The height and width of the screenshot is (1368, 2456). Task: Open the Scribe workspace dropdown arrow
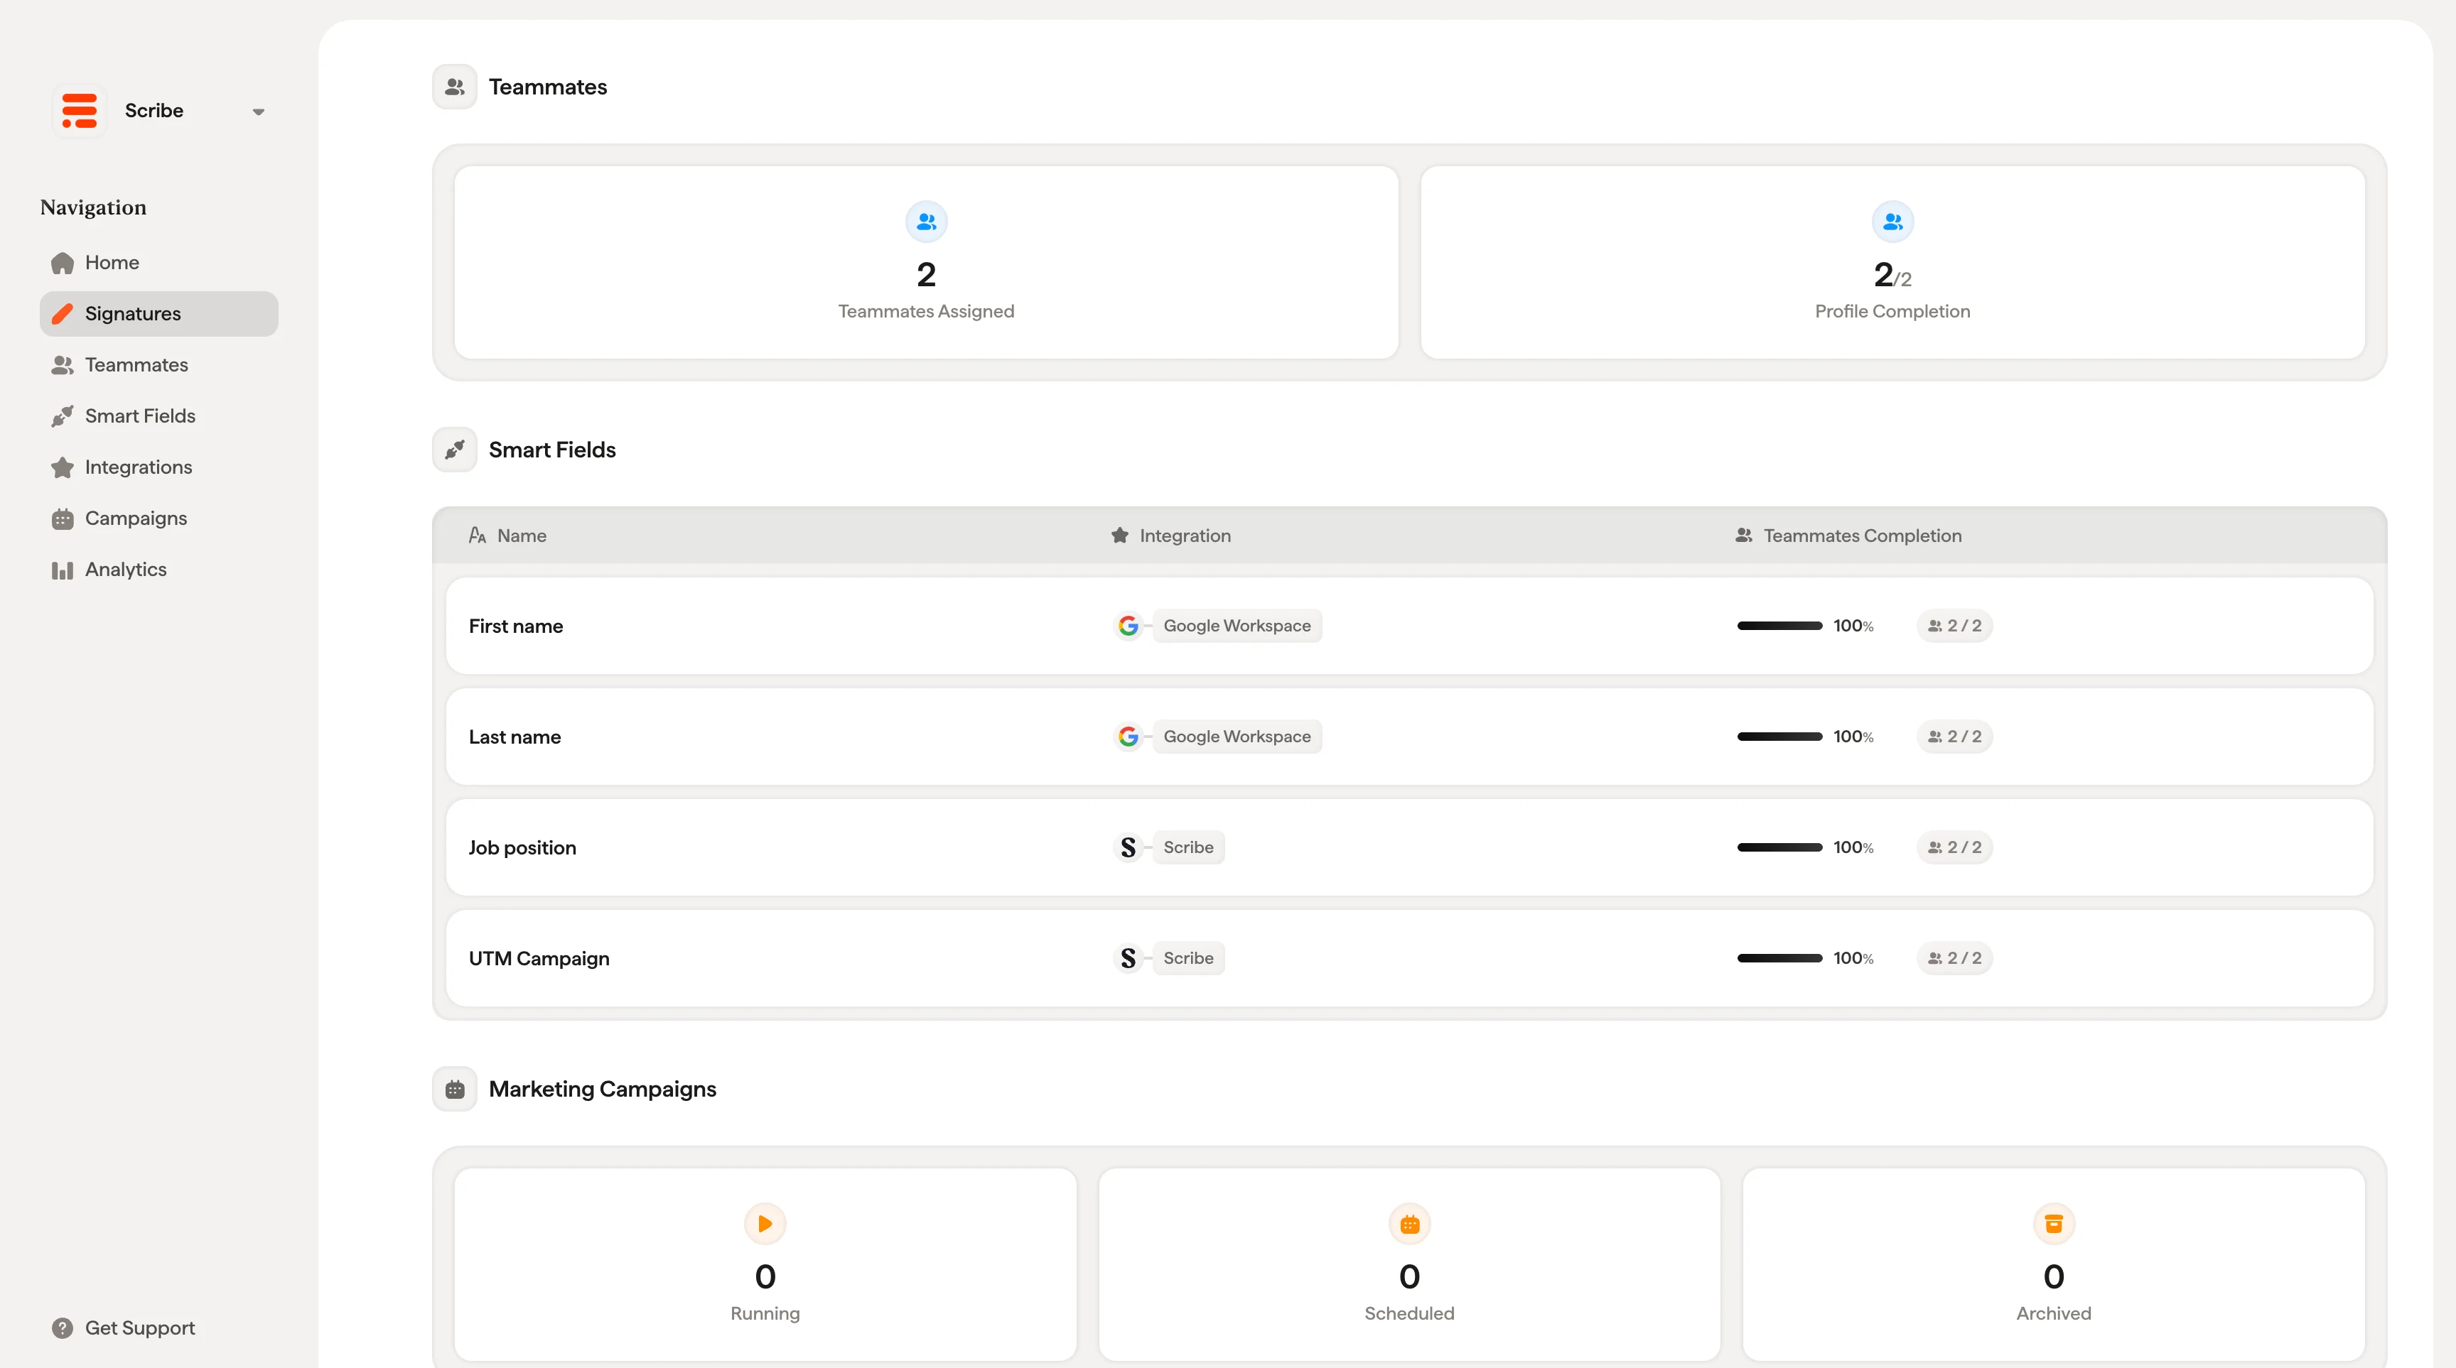(257, 112)
